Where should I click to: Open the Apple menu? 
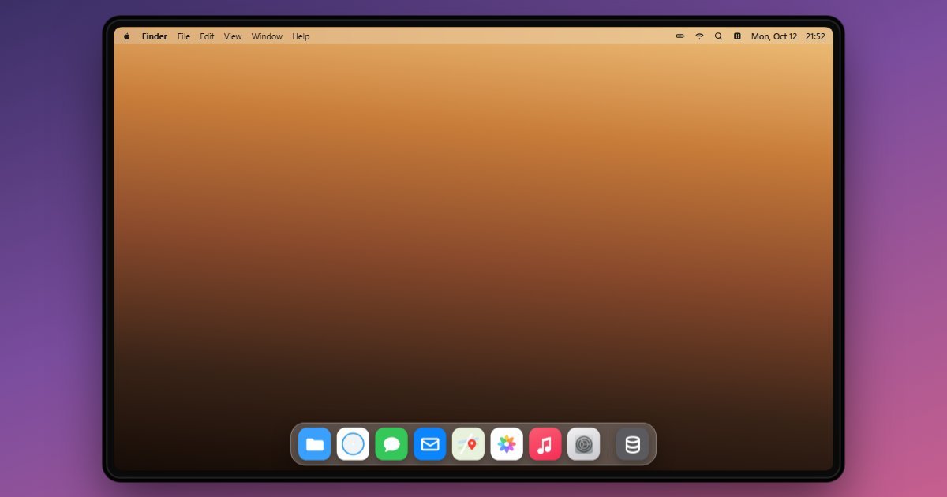[x=126, y=36]
